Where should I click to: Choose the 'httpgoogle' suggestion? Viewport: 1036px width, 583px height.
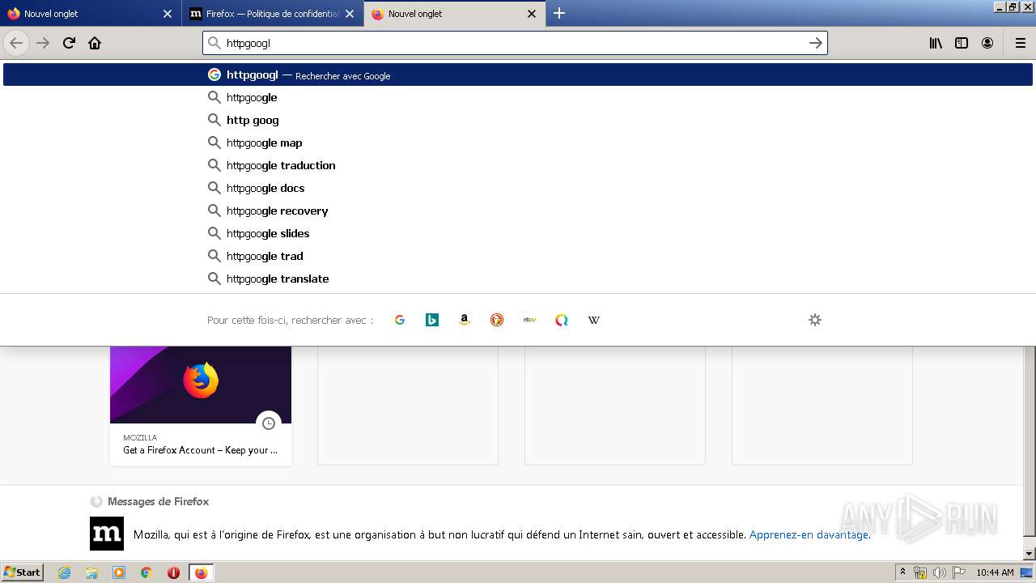coord(518,97)
